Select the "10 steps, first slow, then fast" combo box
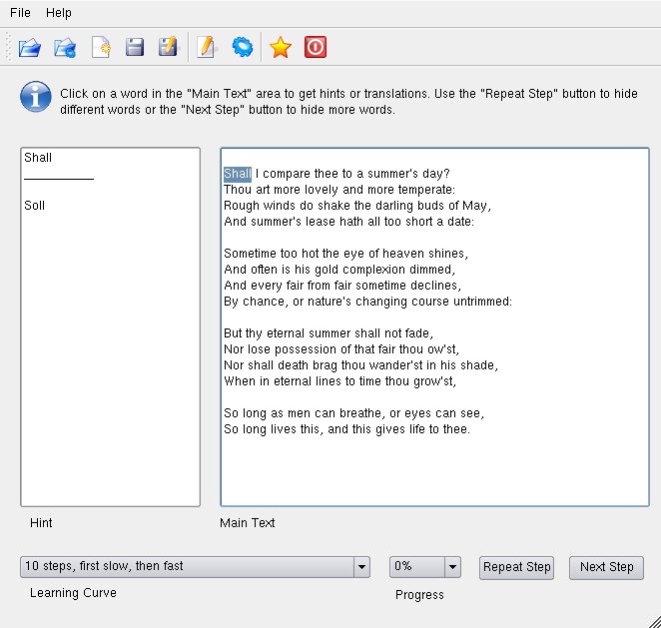 [x=195, y=567]
